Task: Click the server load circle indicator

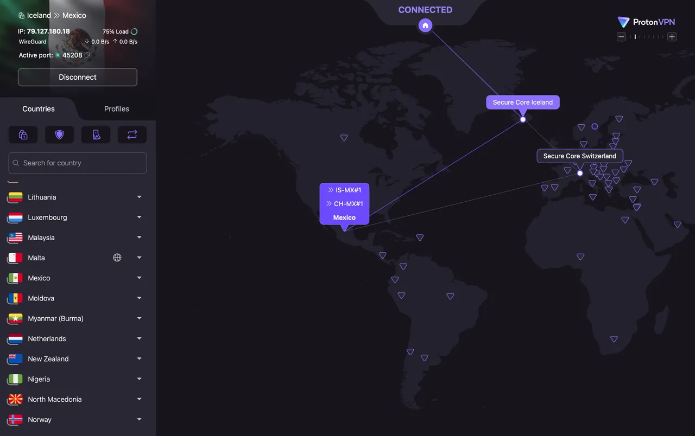Action: pos(134,31)
